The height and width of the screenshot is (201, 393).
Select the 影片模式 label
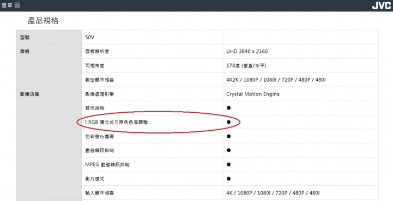tap(95, 179)
